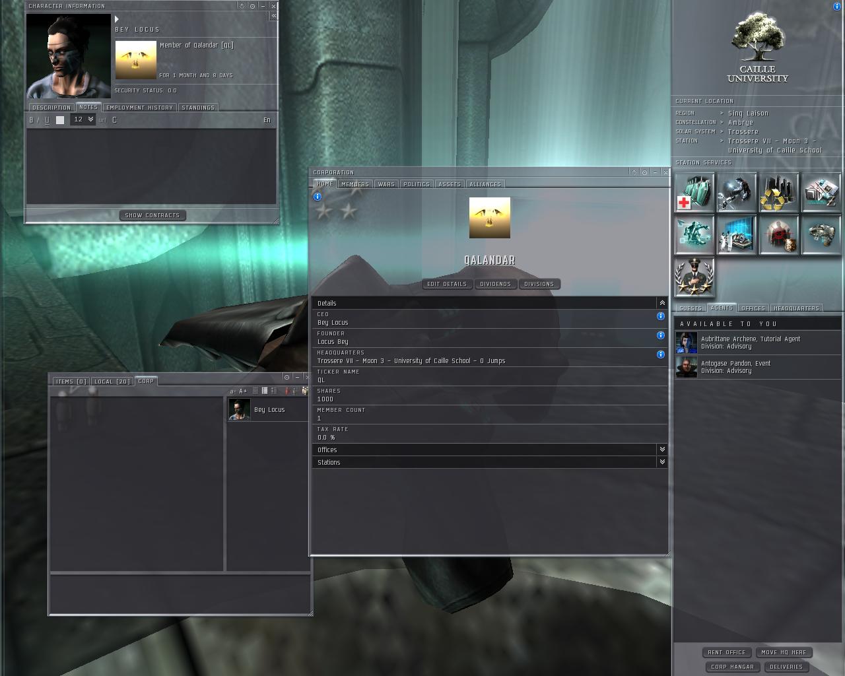Click the red member icon in chat toolbar
This screenshot has height=676, width=845.
click(287, 391)
